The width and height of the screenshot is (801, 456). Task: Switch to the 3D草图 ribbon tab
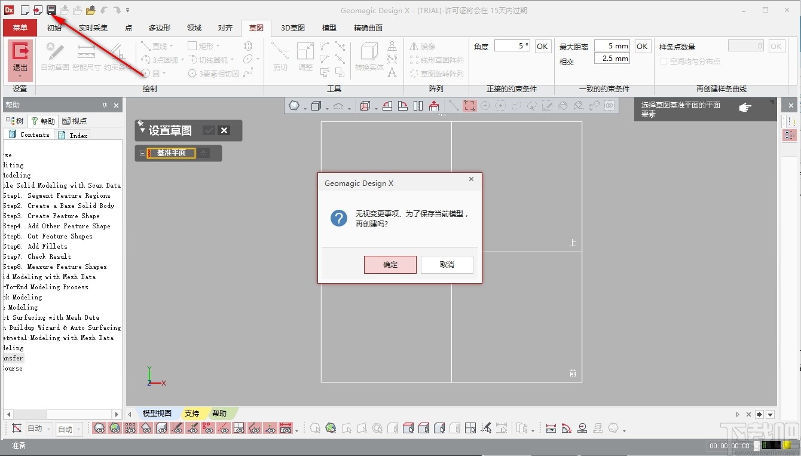tap(292, 27)
